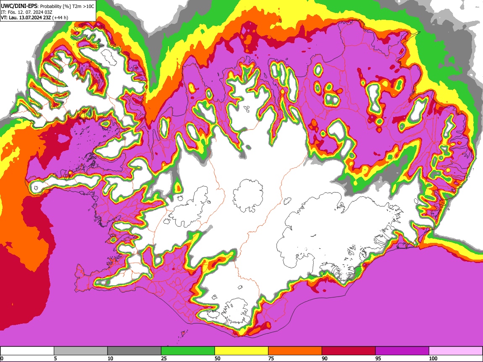
Task: Click the light gray 5–10 legend swatch
Action: click(81, 351)
